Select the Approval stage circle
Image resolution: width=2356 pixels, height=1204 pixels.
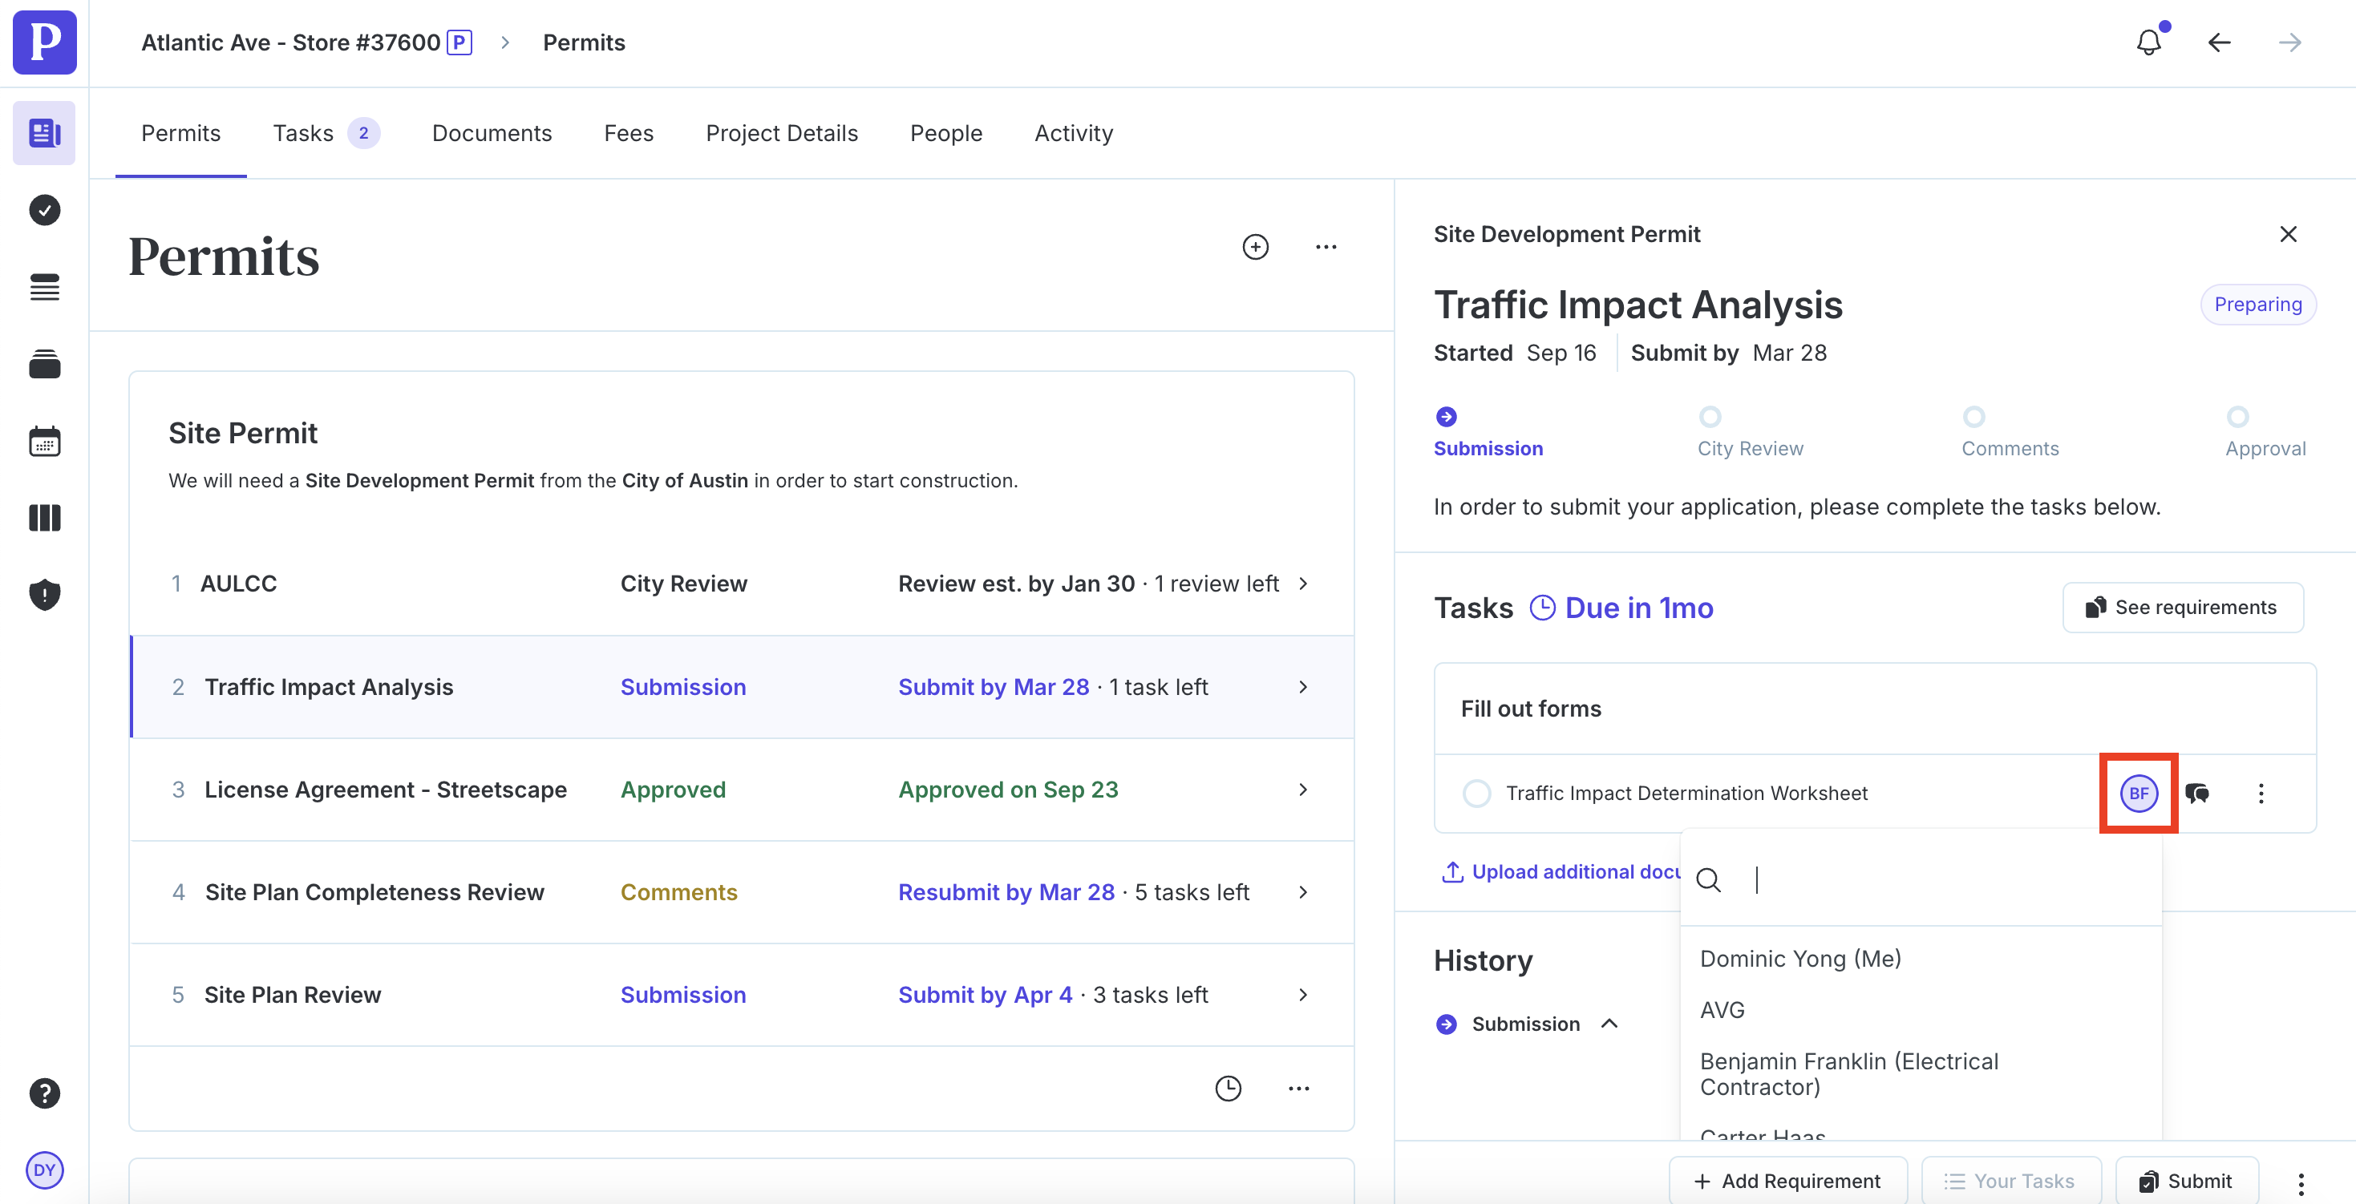coord(2237,417)
